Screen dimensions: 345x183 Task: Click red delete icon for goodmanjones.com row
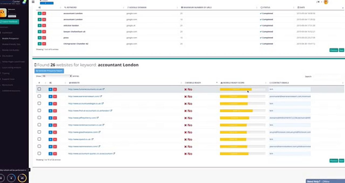(55, 132)
